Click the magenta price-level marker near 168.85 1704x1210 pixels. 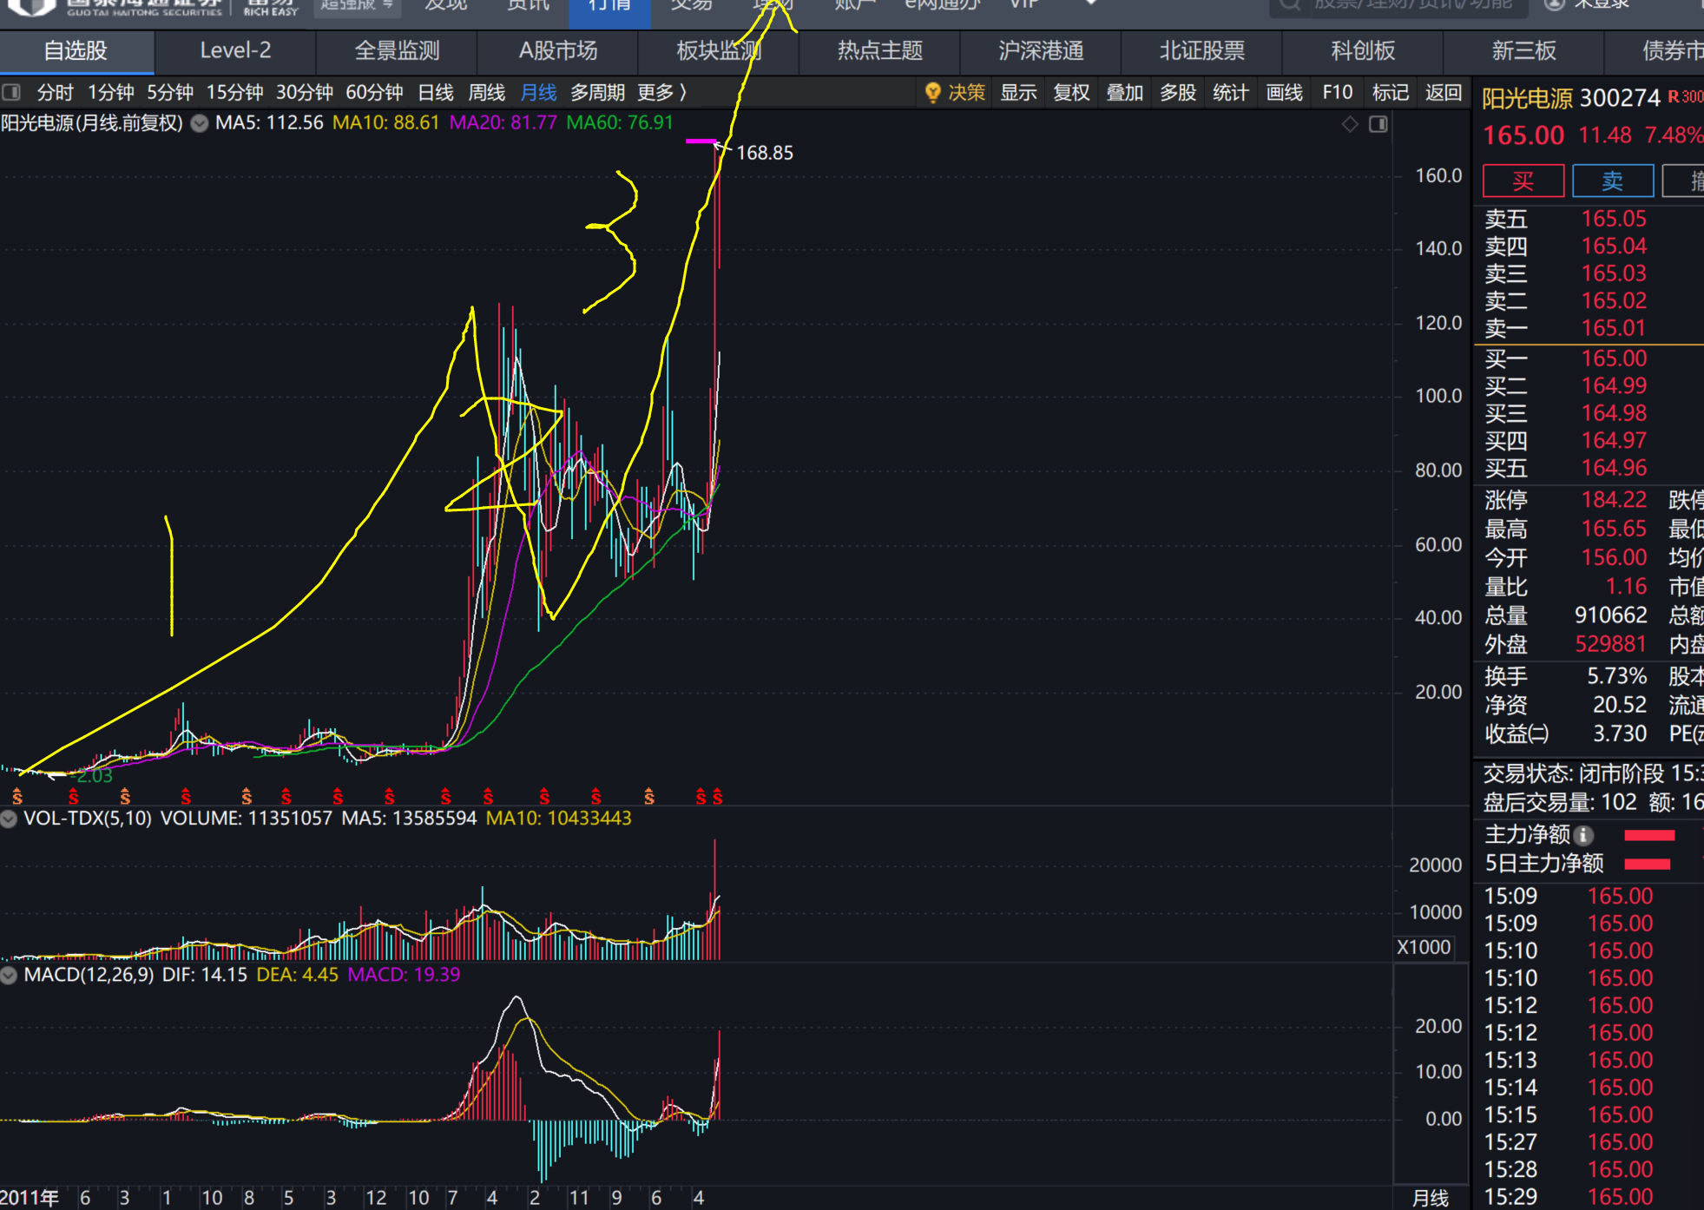pos(701,141)
